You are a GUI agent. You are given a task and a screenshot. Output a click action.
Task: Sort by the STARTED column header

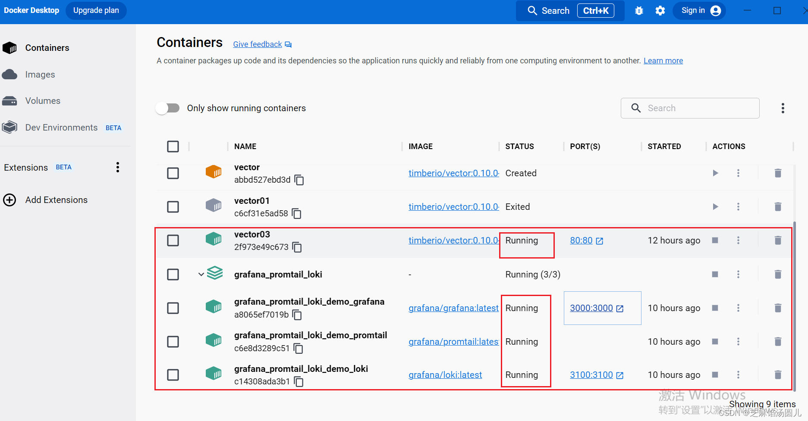664,147
